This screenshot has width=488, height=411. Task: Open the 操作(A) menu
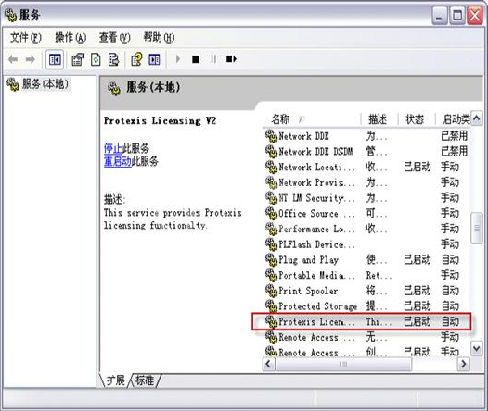click(x=71, y=38)
